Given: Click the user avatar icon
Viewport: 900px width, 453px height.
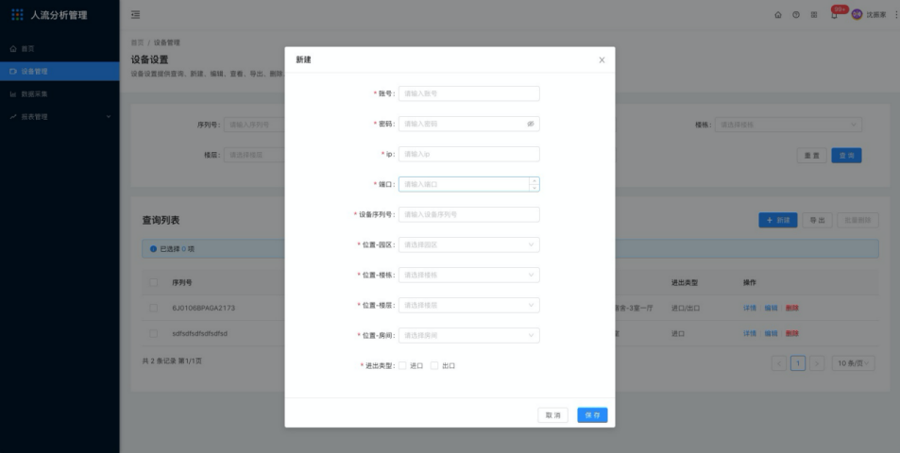Looking at the screenshot, I should (x=857, y=14).
